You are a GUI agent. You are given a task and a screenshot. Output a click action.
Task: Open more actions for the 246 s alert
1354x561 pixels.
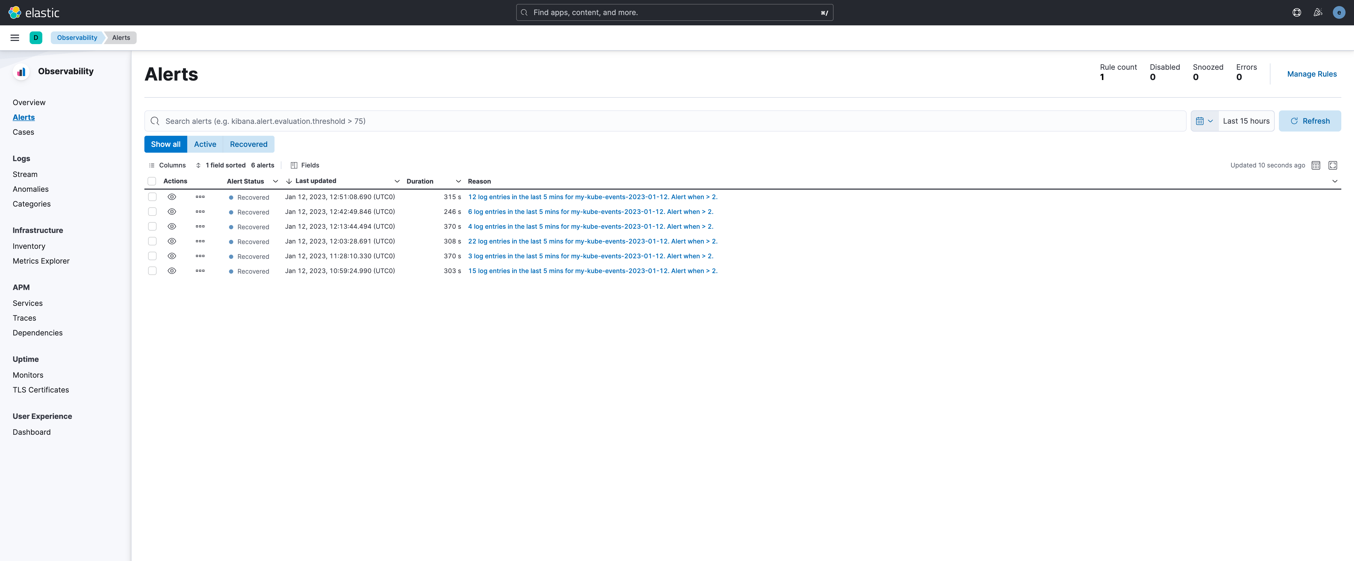(200, 212)
